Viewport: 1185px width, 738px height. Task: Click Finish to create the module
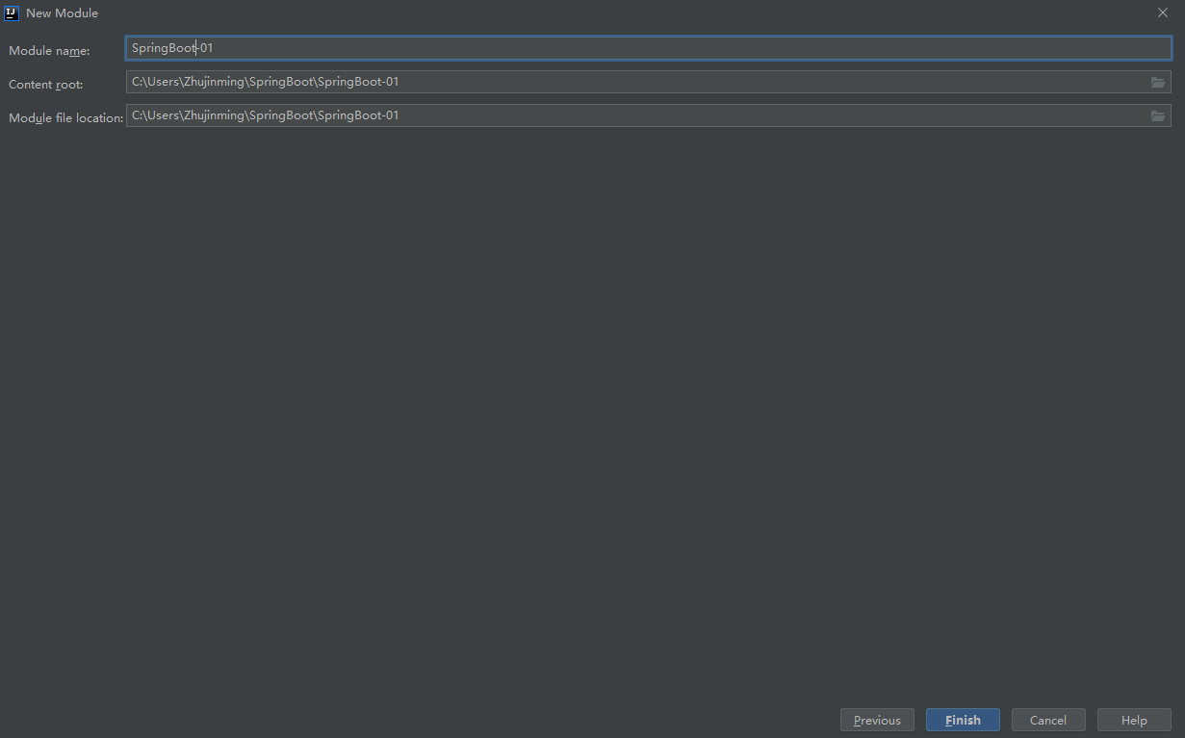963,720
